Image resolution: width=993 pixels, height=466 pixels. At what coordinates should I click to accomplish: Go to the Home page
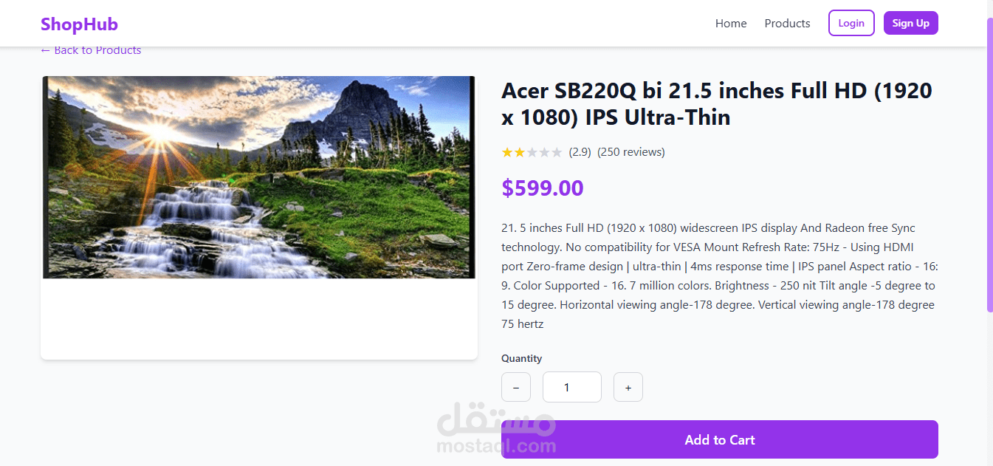pyautogui.click(x=731, y=24)
